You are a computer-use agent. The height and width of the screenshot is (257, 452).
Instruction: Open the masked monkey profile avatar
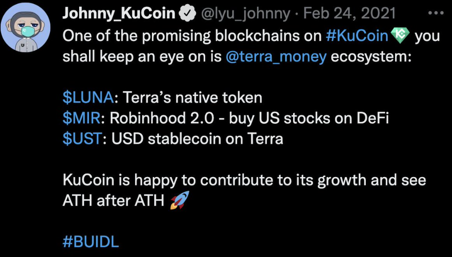point(25,28)
